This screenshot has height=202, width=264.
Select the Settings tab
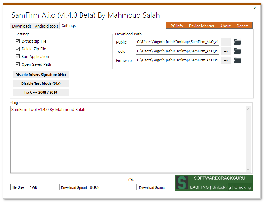pos(69,26)
